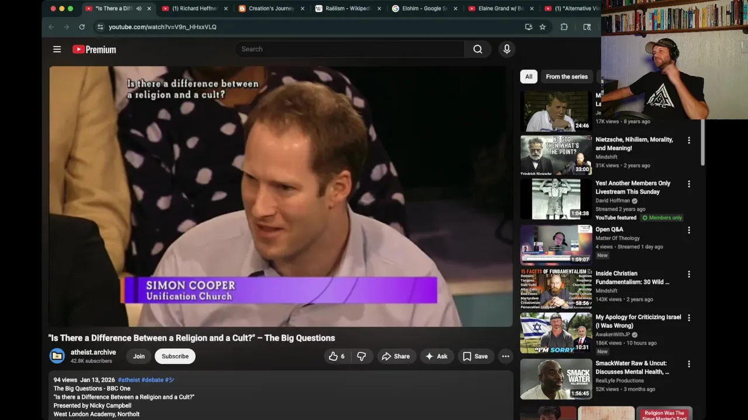Open more actions ellipsis under the video
The width and height of the screenshot is (748, 420).
(x=505, y=356)
